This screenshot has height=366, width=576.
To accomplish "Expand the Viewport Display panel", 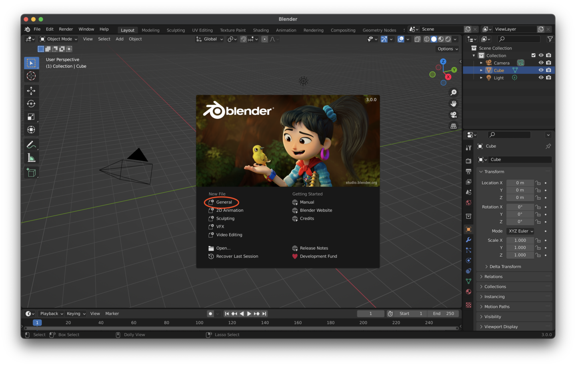I will coord(515,326).
